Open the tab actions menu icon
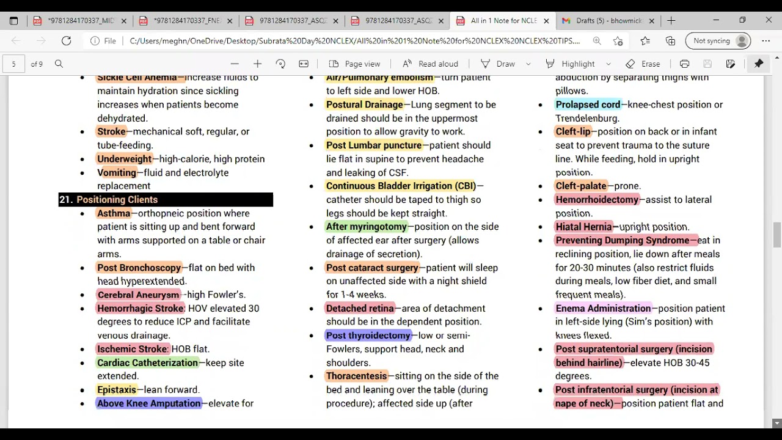This screenshot has height=440, width=782. 13,21
